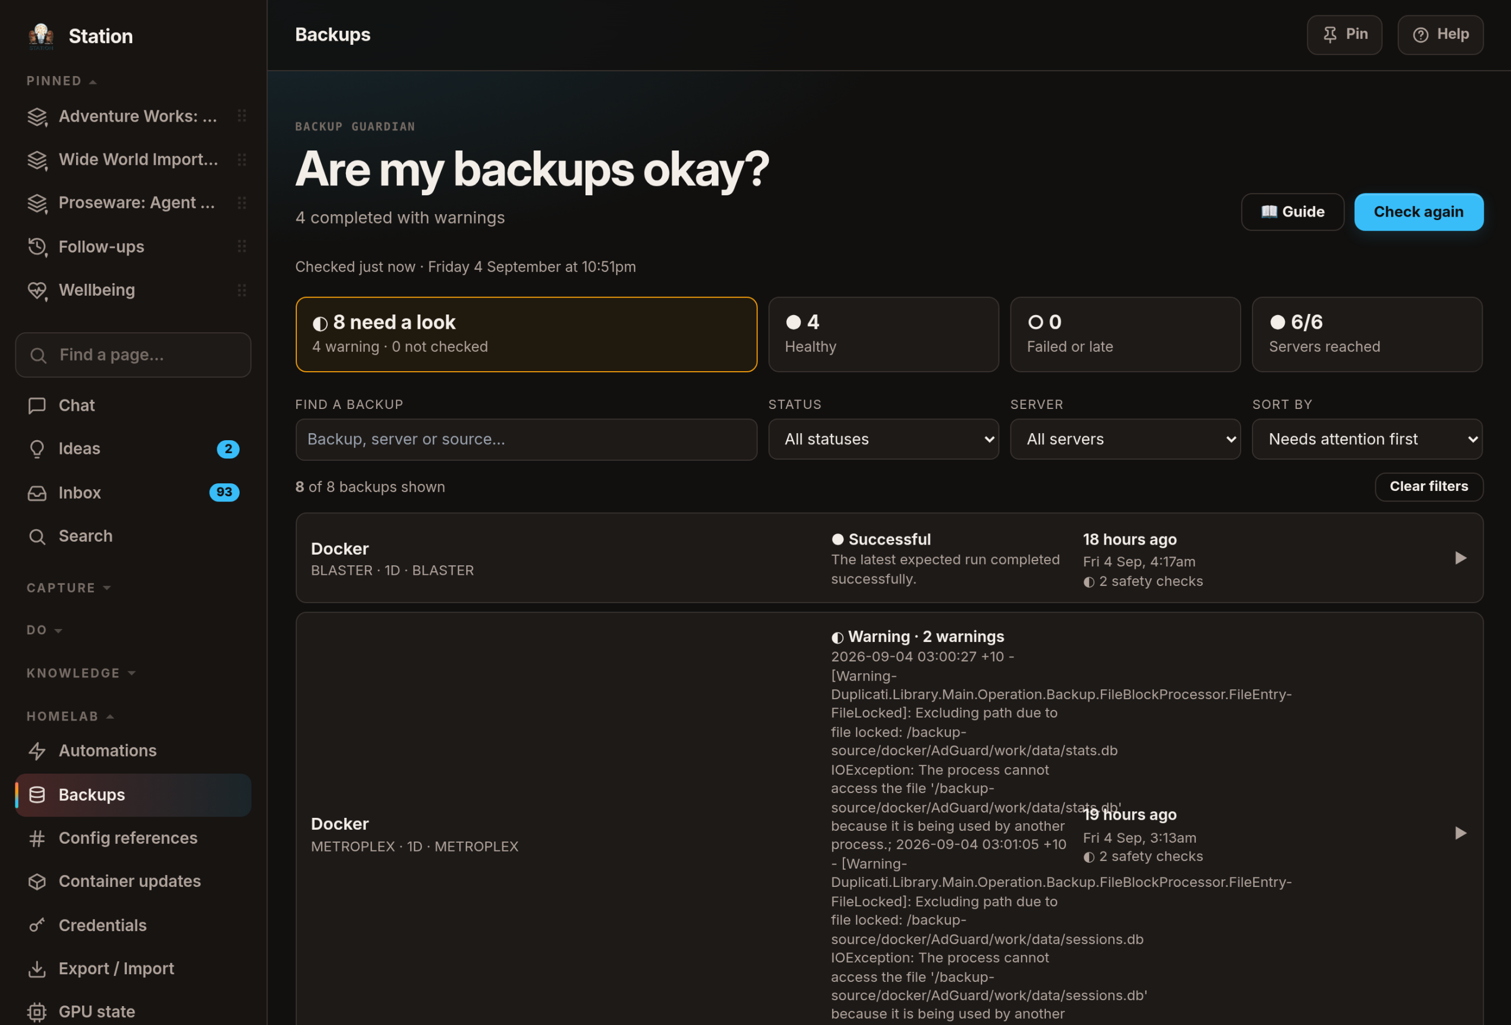Open the backup Guide

(x=1292, y=212)
